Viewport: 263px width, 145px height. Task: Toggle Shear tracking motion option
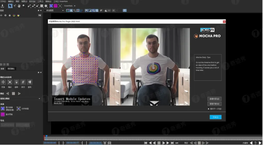23,82
